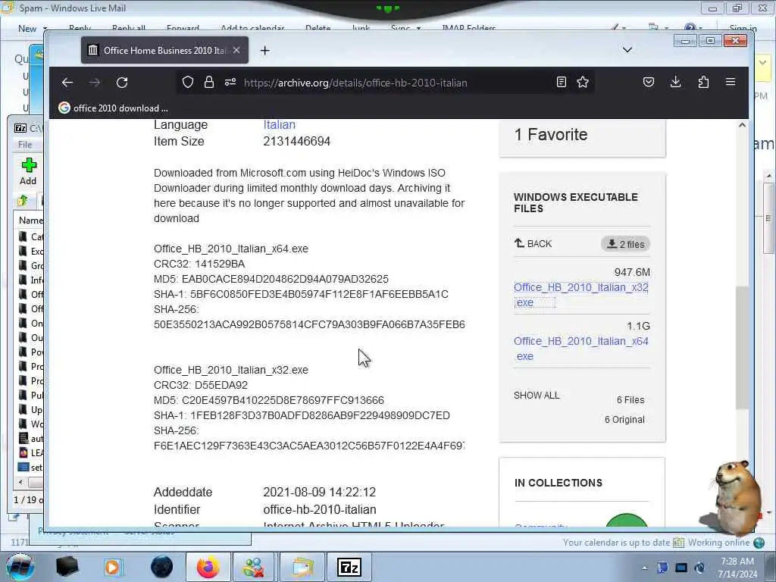This screenshot has width=776, height=582.
Task: Select the Office Home Business 2010 tab
Action: point(164,50)
